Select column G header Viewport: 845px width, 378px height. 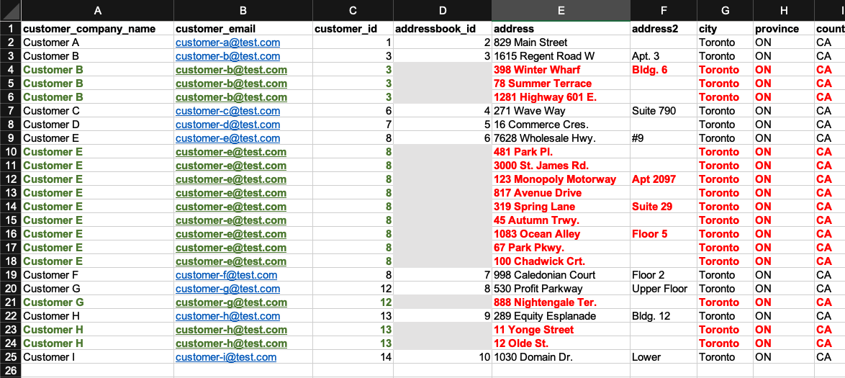726,10
